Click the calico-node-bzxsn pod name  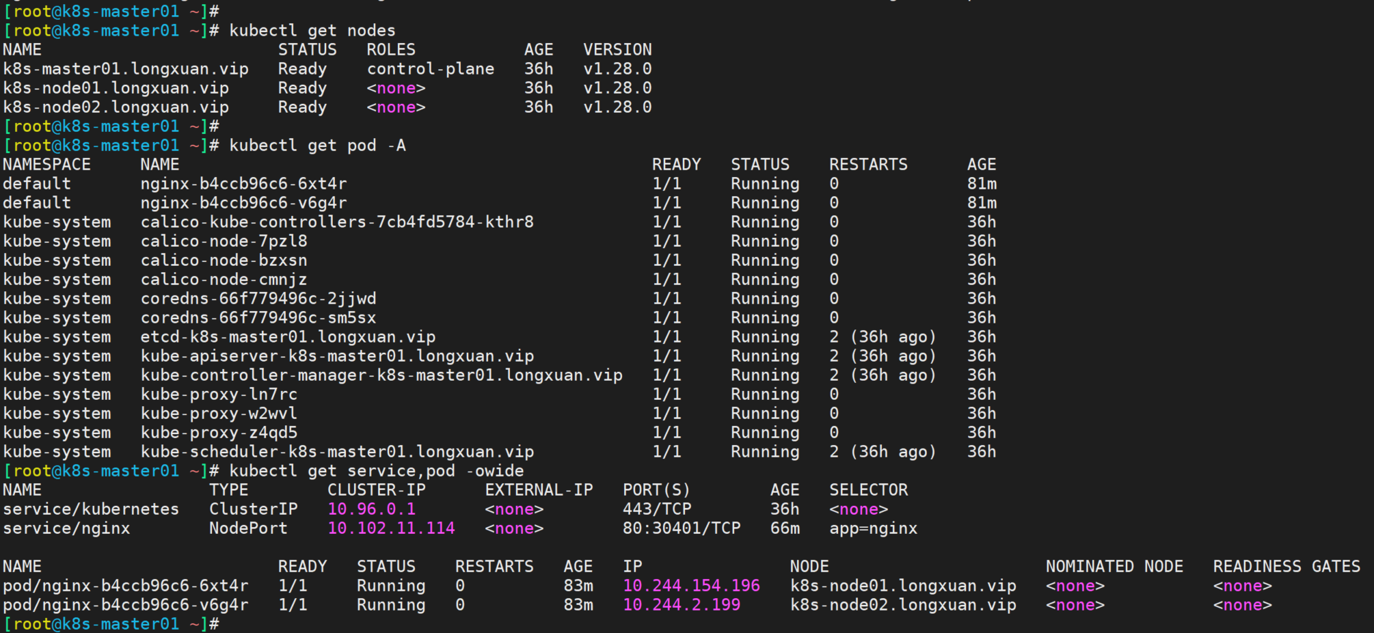[x=224, y=260]
